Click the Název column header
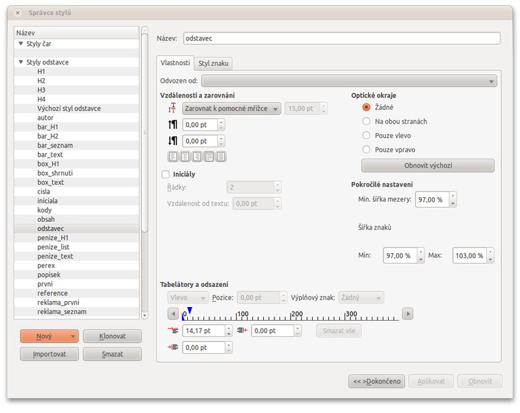520x413 pixels. (77, 33)
